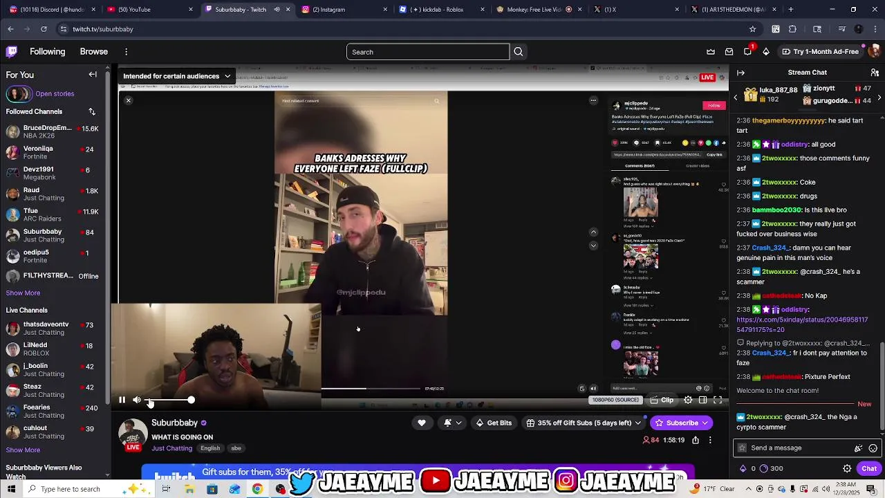Go to the Following tab
Screen dimensions: 885x498
(47, 52)
